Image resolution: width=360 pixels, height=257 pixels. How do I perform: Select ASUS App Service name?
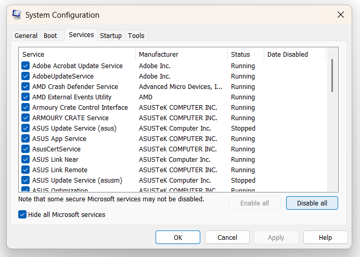point(59,139)
